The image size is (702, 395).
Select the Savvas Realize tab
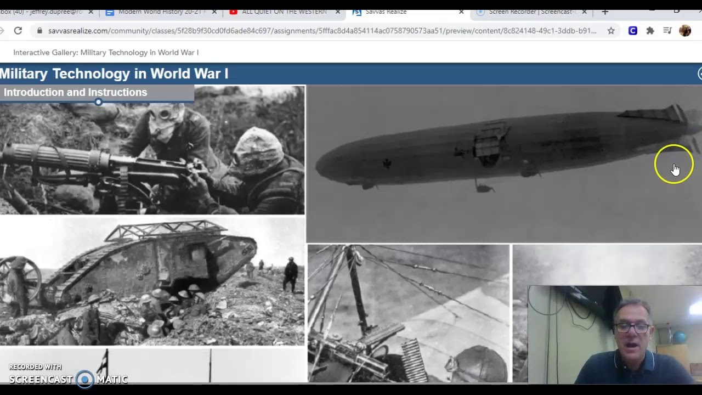pyautogui.click(x=386, y=12)
